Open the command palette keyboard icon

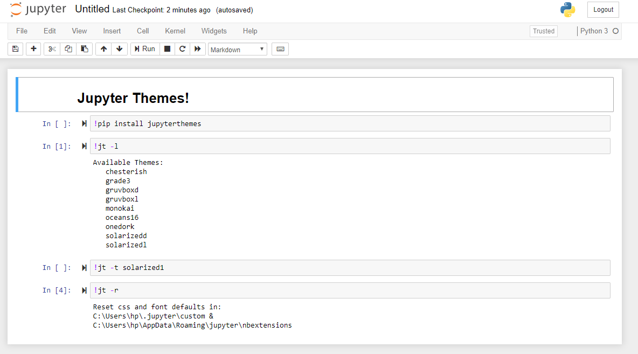[280, 48]
